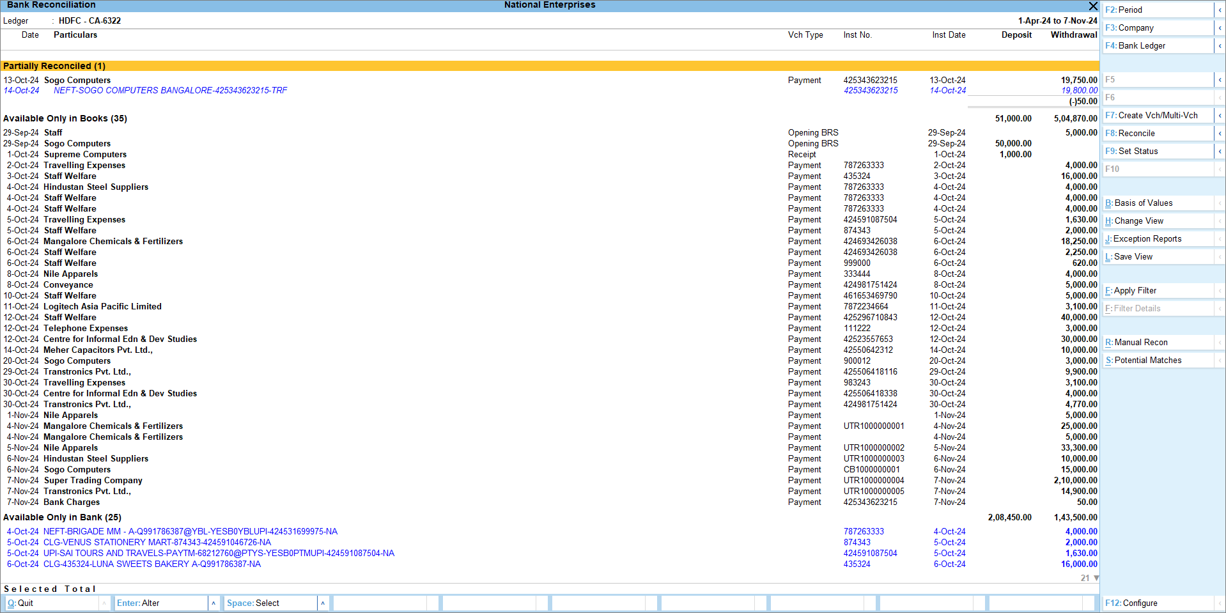The image size is (1226, 613).
Task: Expand the arrow beside F9 Set Status
Action: click(x=1220, y=151)
